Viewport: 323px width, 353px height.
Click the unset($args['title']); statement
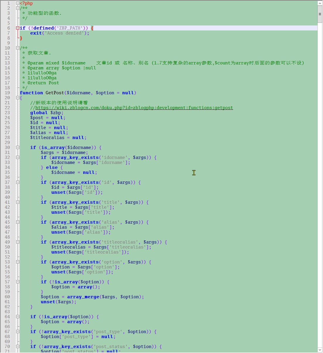tap(81, 212)
